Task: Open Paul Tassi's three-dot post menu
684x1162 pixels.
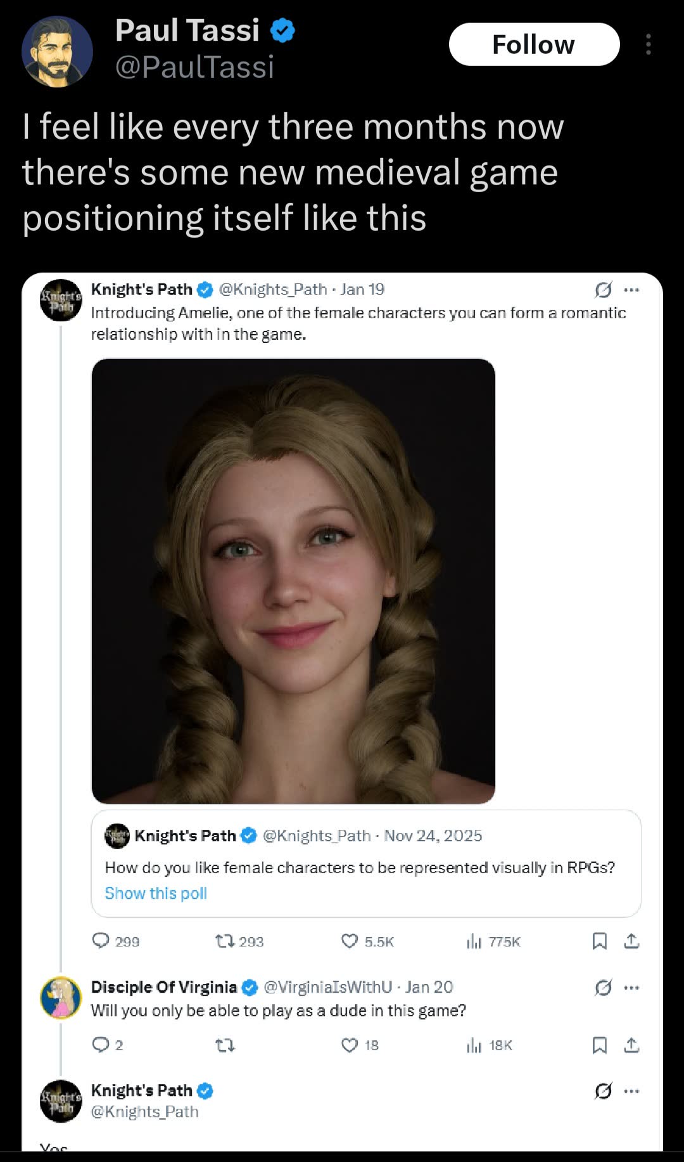Action: click(648, 44)
